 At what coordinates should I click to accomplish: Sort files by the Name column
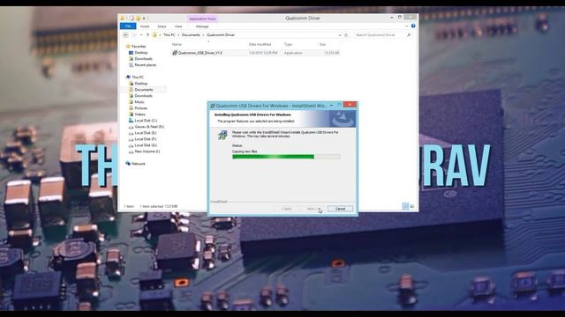(x=177, y=44)
